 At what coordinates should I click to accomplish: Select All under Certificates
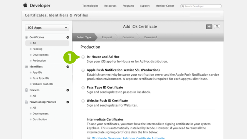47,43
